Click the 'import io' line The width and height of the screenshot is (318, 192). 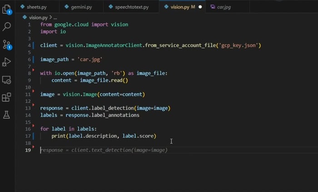(53, 32)
